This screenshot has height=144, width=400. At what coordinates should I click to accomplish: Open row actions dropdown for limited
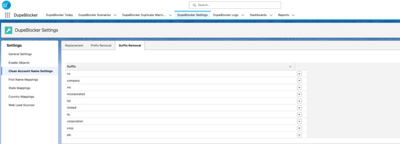pos(300,108)
